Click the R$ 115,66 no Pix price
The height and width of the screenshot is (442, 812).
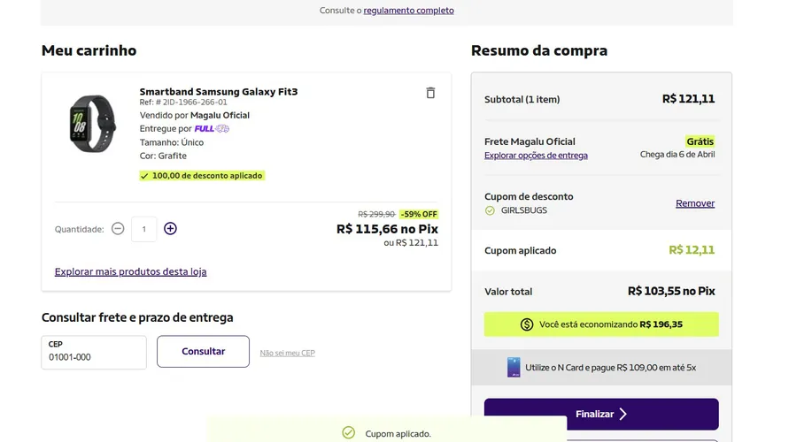(x=387, y=229)
